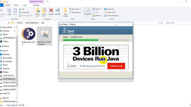
Task: Click This PC in address breadcrumb
Action: 19,23
